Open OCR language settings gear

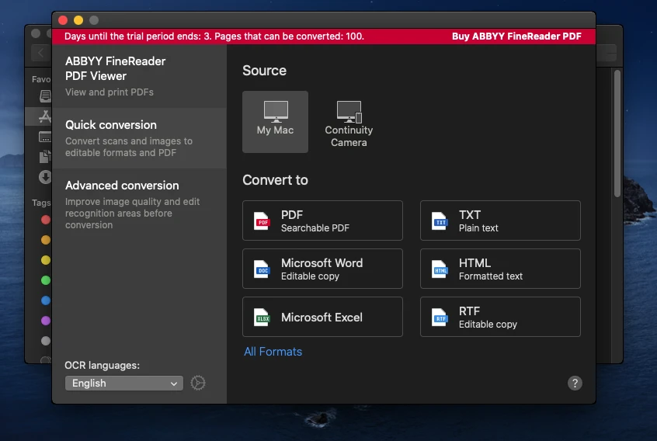click(x=198, y=383)
